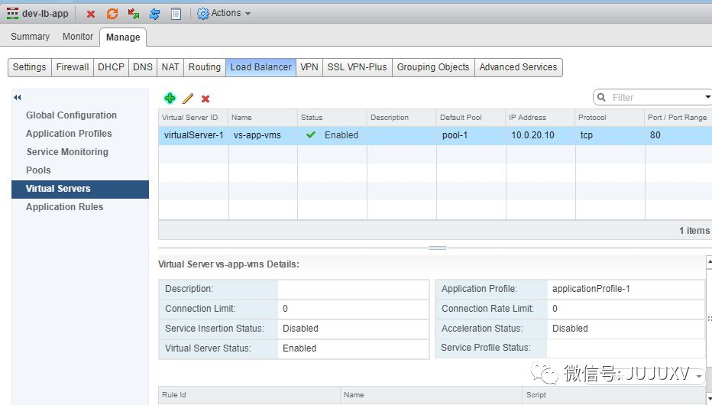Switch to the Monitor tab
Screen dimensions: 712x405
(78, 37)
